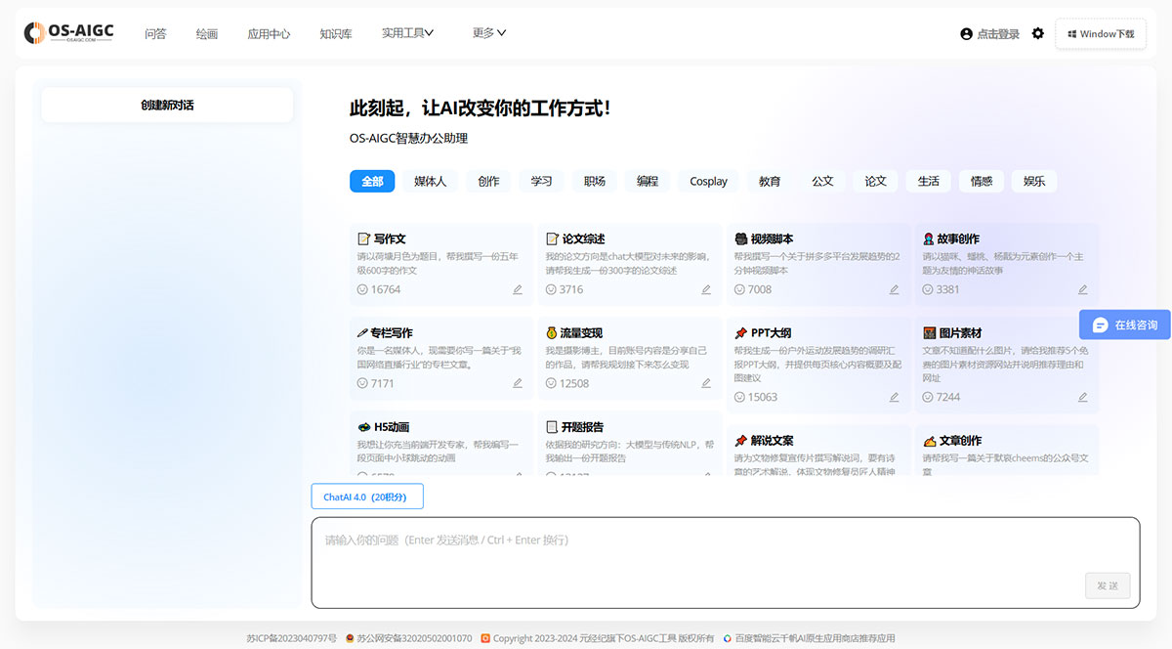Expand the 实用工具 dropdown
Screen dimensions: 1172x649
[407, 31]
